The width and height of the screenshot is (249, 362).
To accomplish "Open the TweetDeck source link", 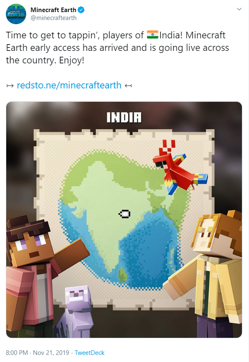I will click(x=90, y=353).
